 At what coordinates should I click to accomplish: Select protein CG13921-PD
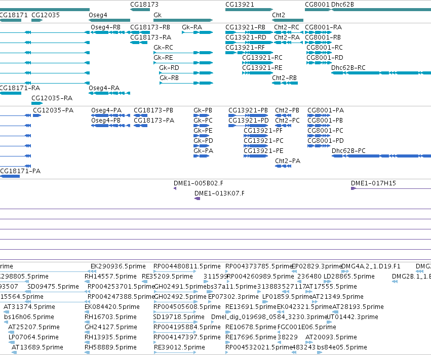tap(249, 121)
